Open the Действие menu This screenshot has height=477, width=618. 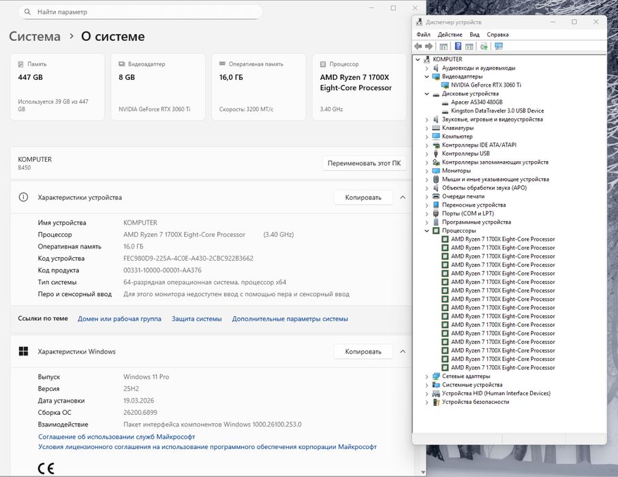[450, 35]
